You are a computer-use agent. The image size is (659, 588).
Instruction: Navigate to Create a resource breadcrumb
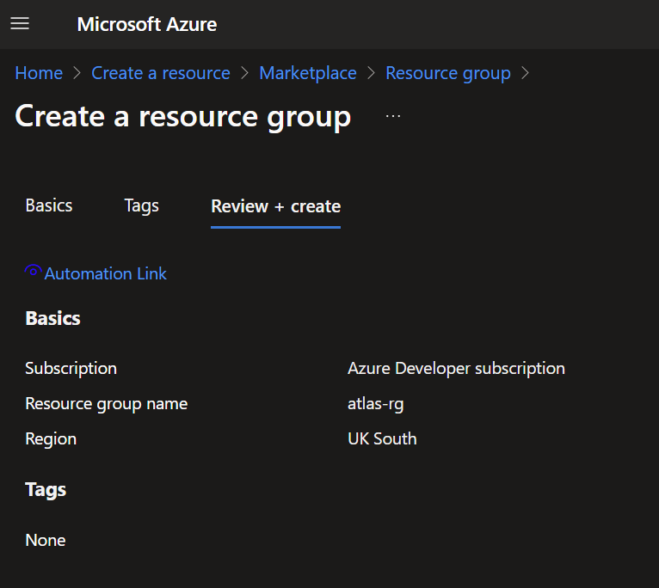(161, 74)
